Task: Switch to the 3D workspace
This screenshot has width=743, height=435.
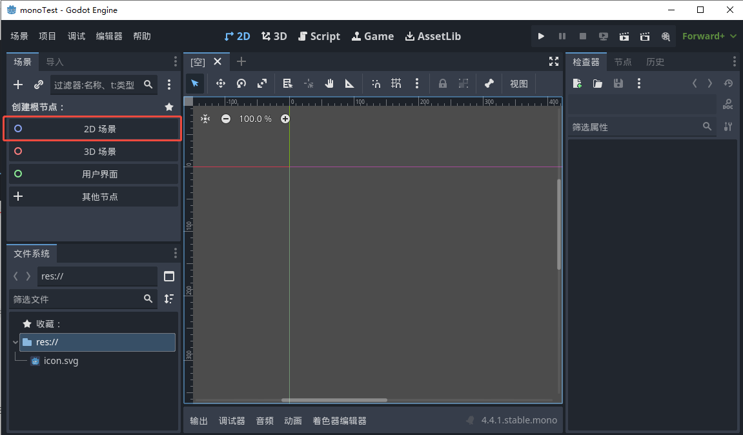Action: coord(274,37)
